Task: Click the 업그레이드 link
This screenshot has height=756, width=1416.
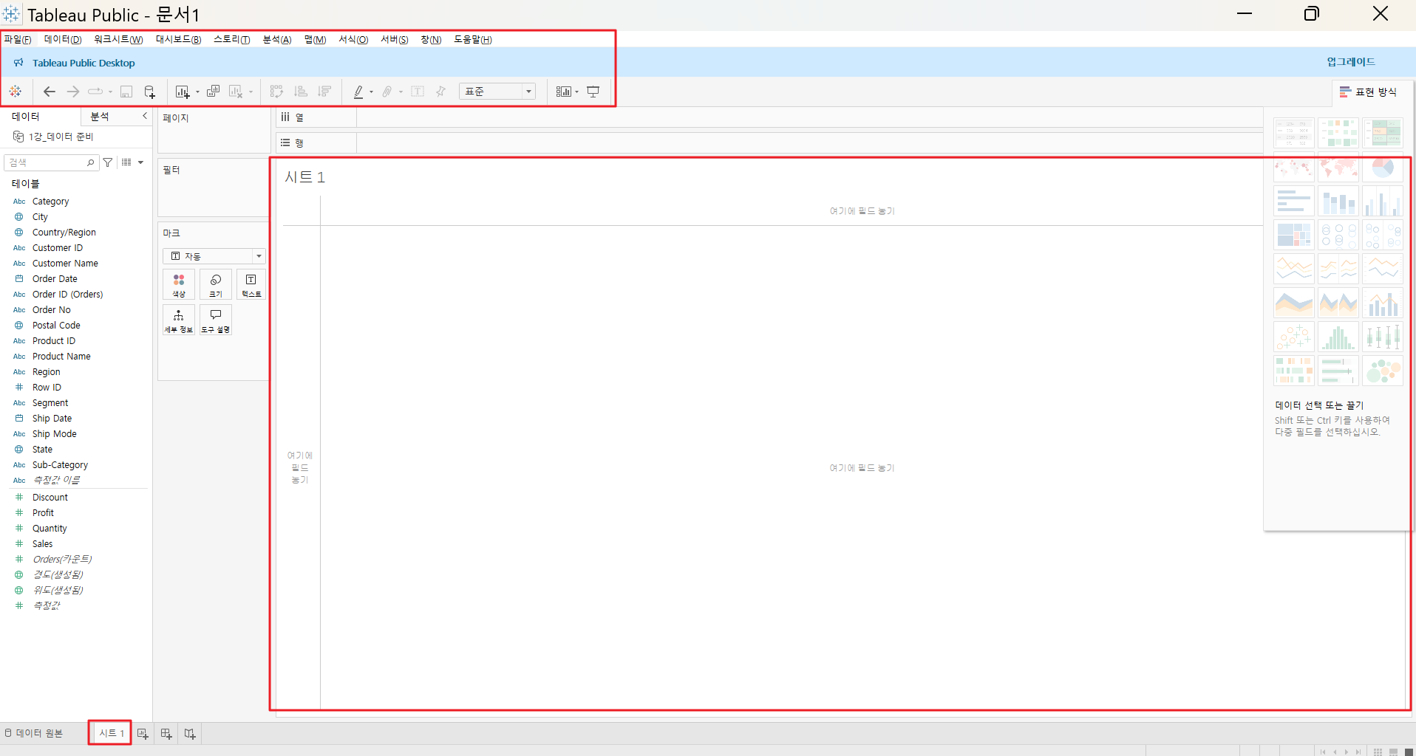Action: 1351,62
